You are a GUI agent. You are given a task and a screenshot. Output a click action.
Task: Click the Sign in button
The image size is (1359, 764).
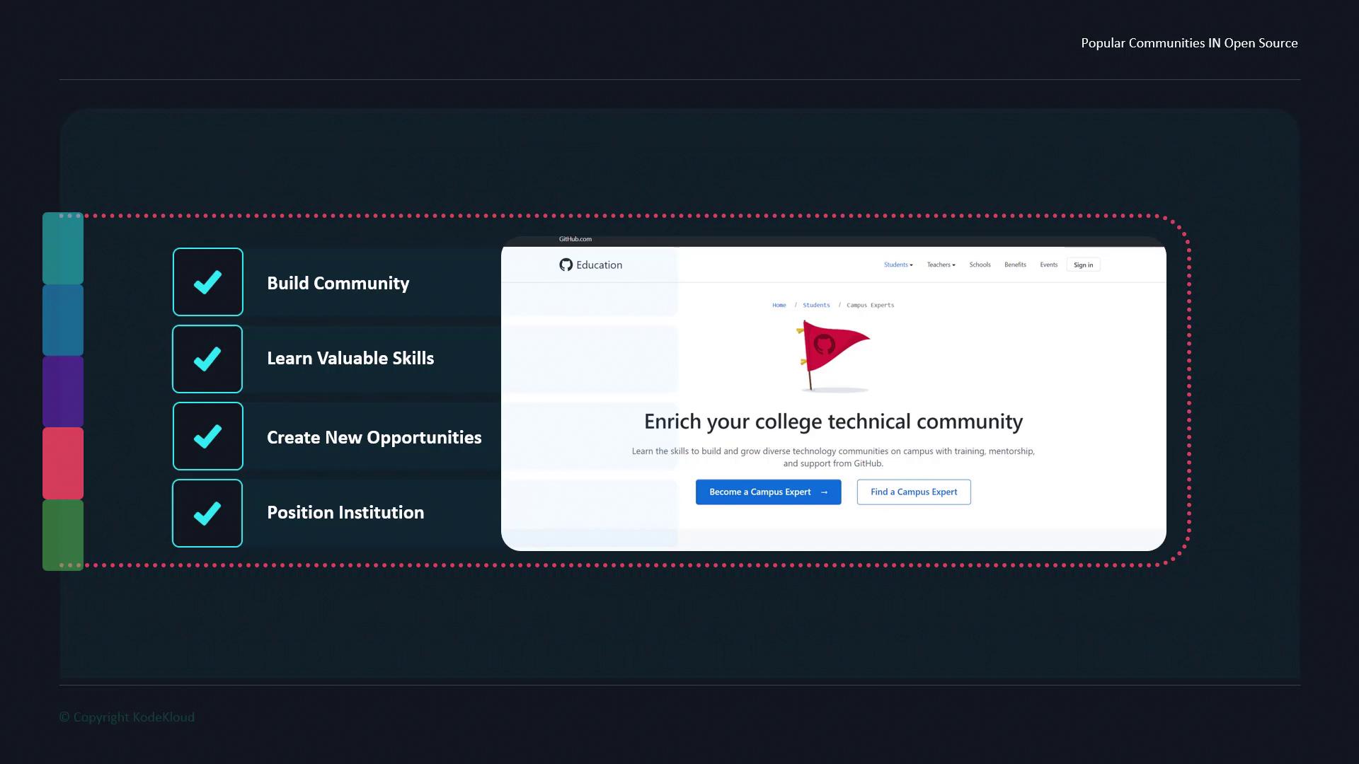1083,265
